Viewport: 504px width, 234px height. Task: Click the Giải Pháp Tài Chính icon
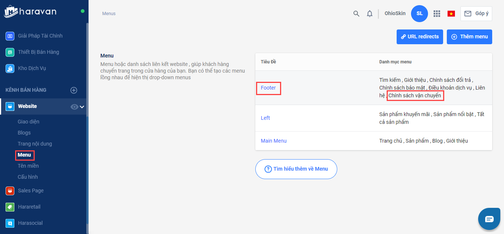(x=10, y=36)
